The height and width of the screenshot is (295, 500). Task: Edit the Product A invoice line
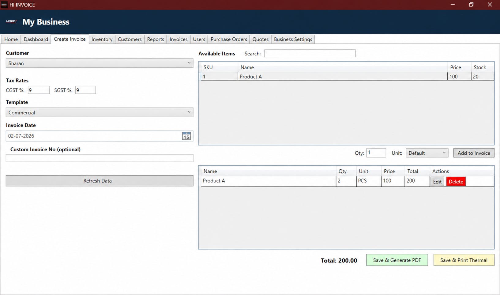437,182
